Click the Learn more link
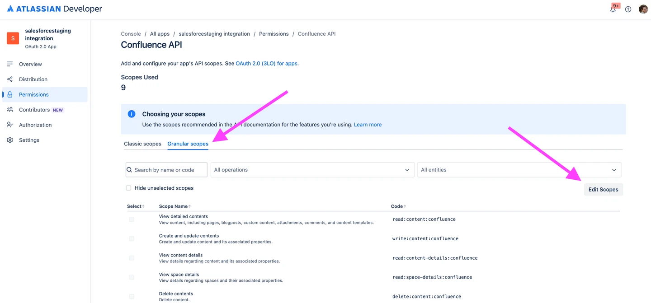Viewport: 651px width, 303px height. tap(368, 125)
